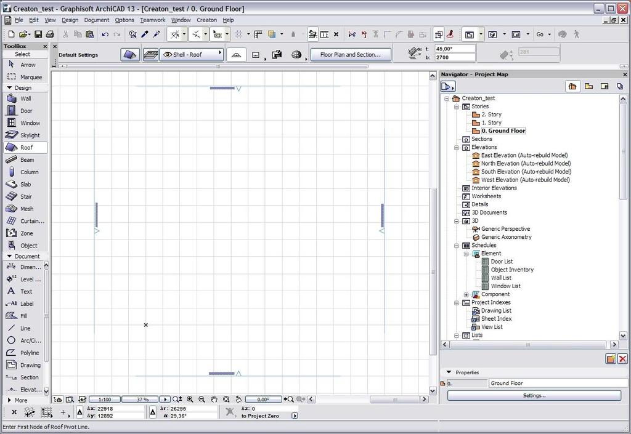This screenshot has height=434, width=631.
Task: Choose the Window tool
Action: click(x=25, y=123)
